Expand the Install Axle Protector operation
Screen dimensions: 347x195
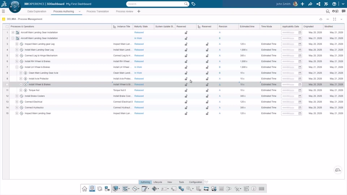pos(21,79)
